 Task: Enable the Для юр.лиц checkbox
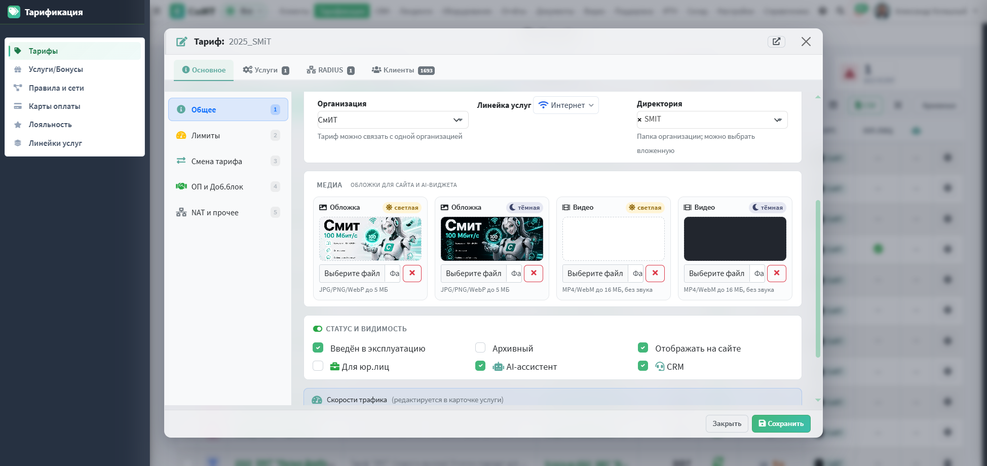318,366
